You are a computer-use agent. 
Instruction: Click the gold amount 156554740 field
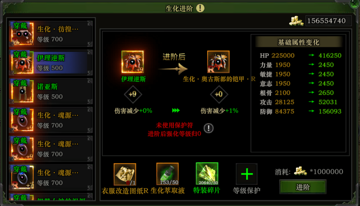[x=328, y=21]
